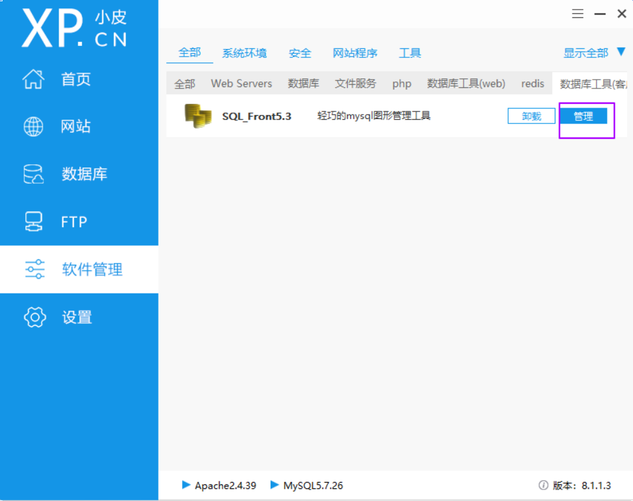Click the settings gear icon
Screen dimensions: 633x501
coord(35,317)
